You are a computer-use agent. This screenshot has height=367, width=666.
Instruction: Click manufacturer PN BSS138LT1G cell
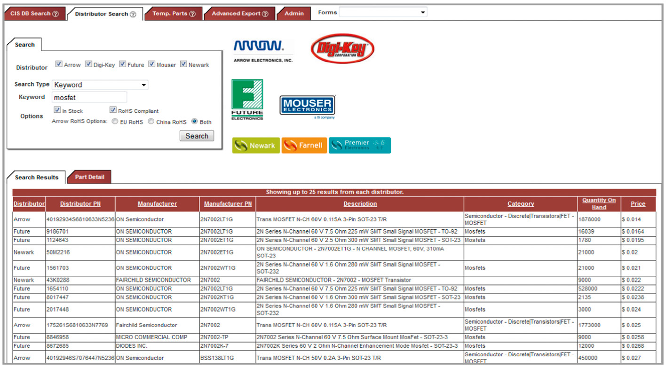(x=228, y=358)
